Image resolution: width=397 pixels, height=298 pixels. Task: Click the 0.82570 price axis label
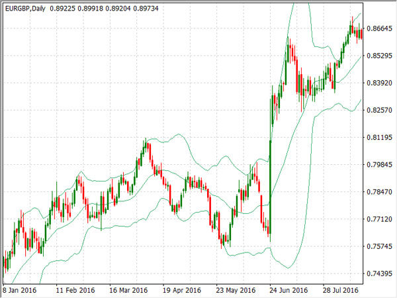tap(379, 110)
